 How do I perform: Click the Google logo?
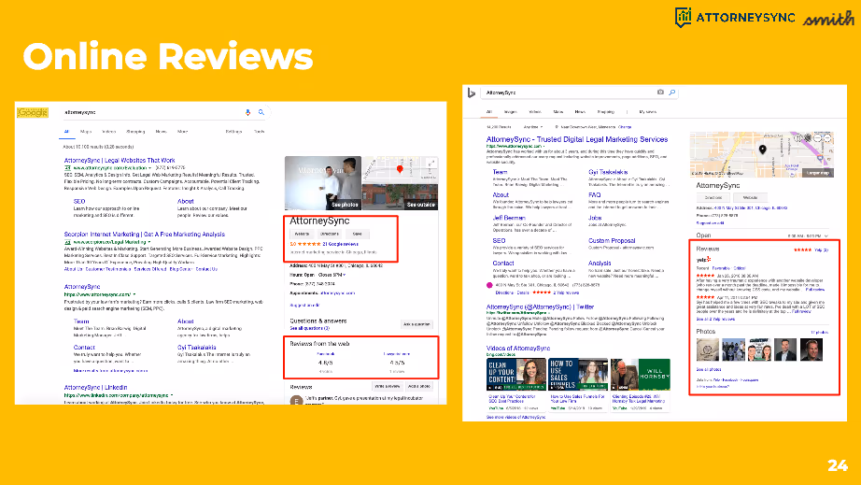pyautogui.click(x=33, y=112)
